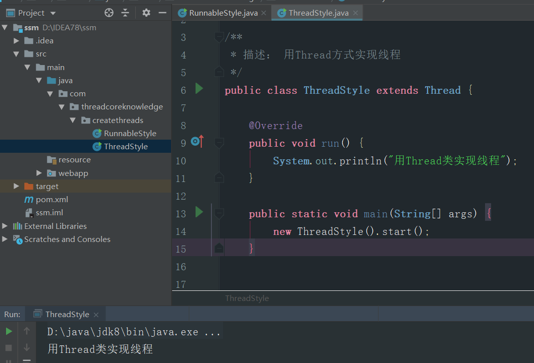Expand the target folder
The height and width of the screenshot is (363, 534).
16,187
